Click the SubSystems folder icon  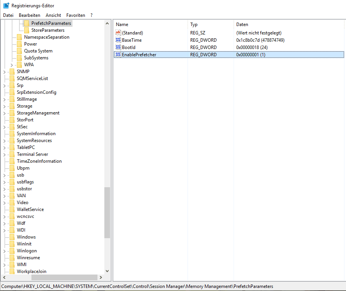coord(20,58)
